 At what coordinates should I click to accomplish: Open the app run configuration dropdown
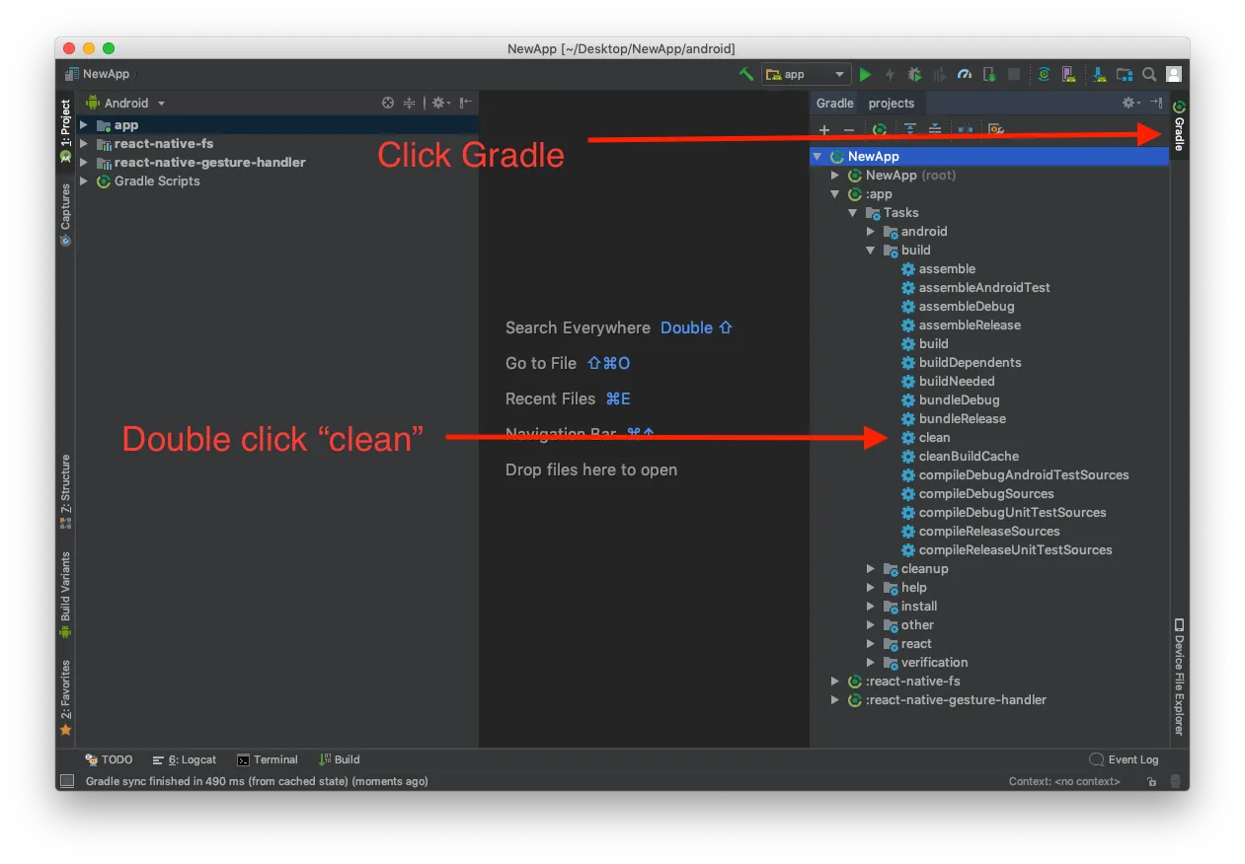point(807,74)
